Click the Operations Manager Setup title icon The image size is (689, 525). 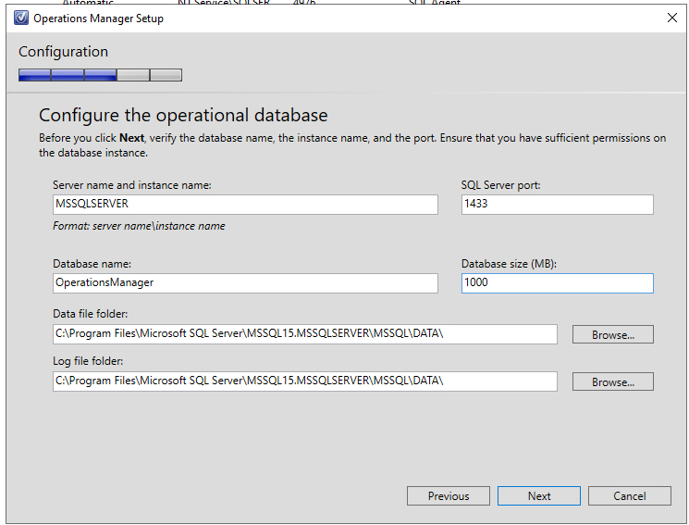point(20,18)
